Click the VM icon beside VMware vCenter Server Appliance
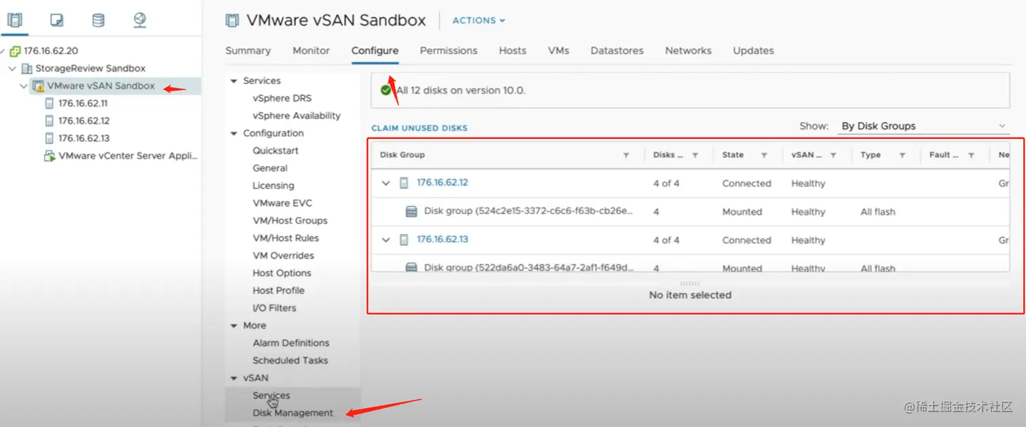This screenshot has height=427, width=1026. tap(50, 156)
